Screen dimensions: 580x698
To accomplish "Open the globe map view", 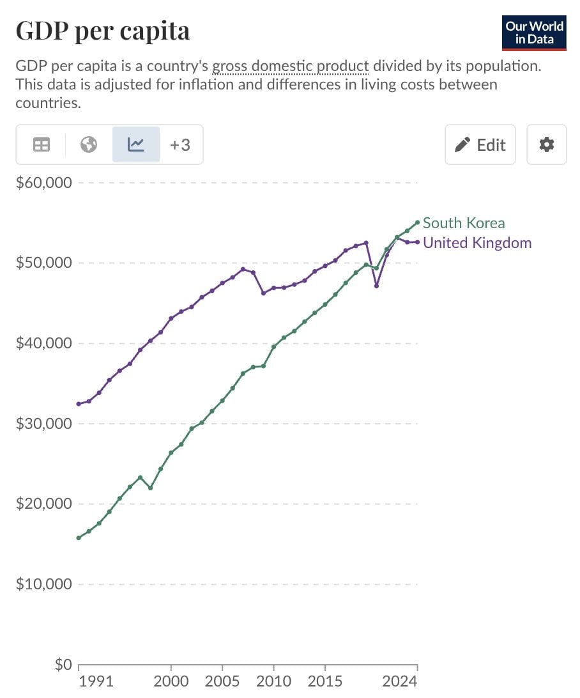I will click(89, 144).
